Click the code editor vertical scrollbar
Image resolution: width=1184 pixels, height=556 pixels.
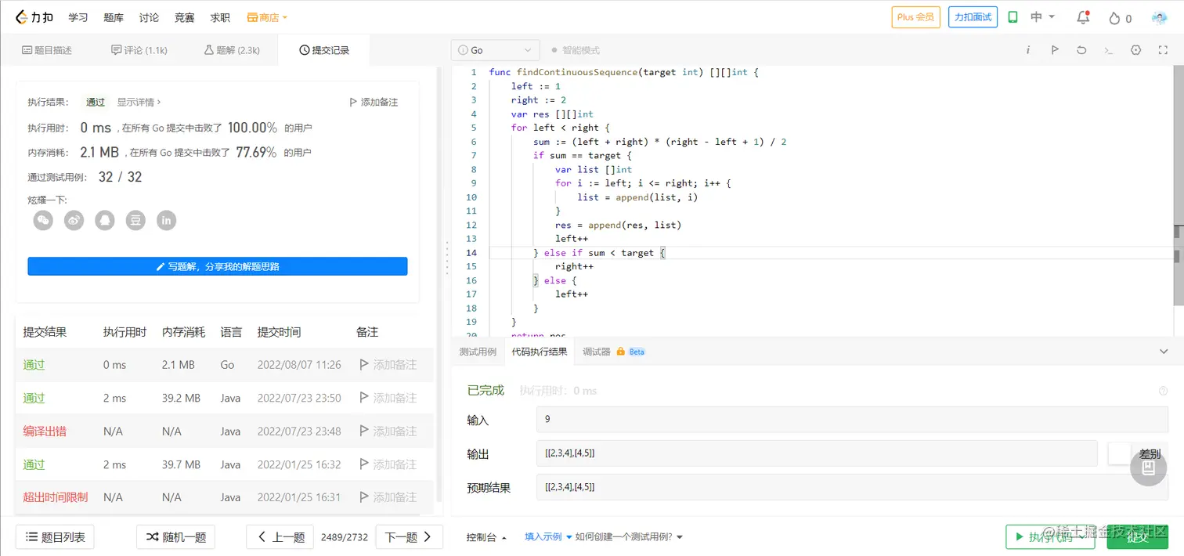pyautogui.click(x=1179, y=184)
